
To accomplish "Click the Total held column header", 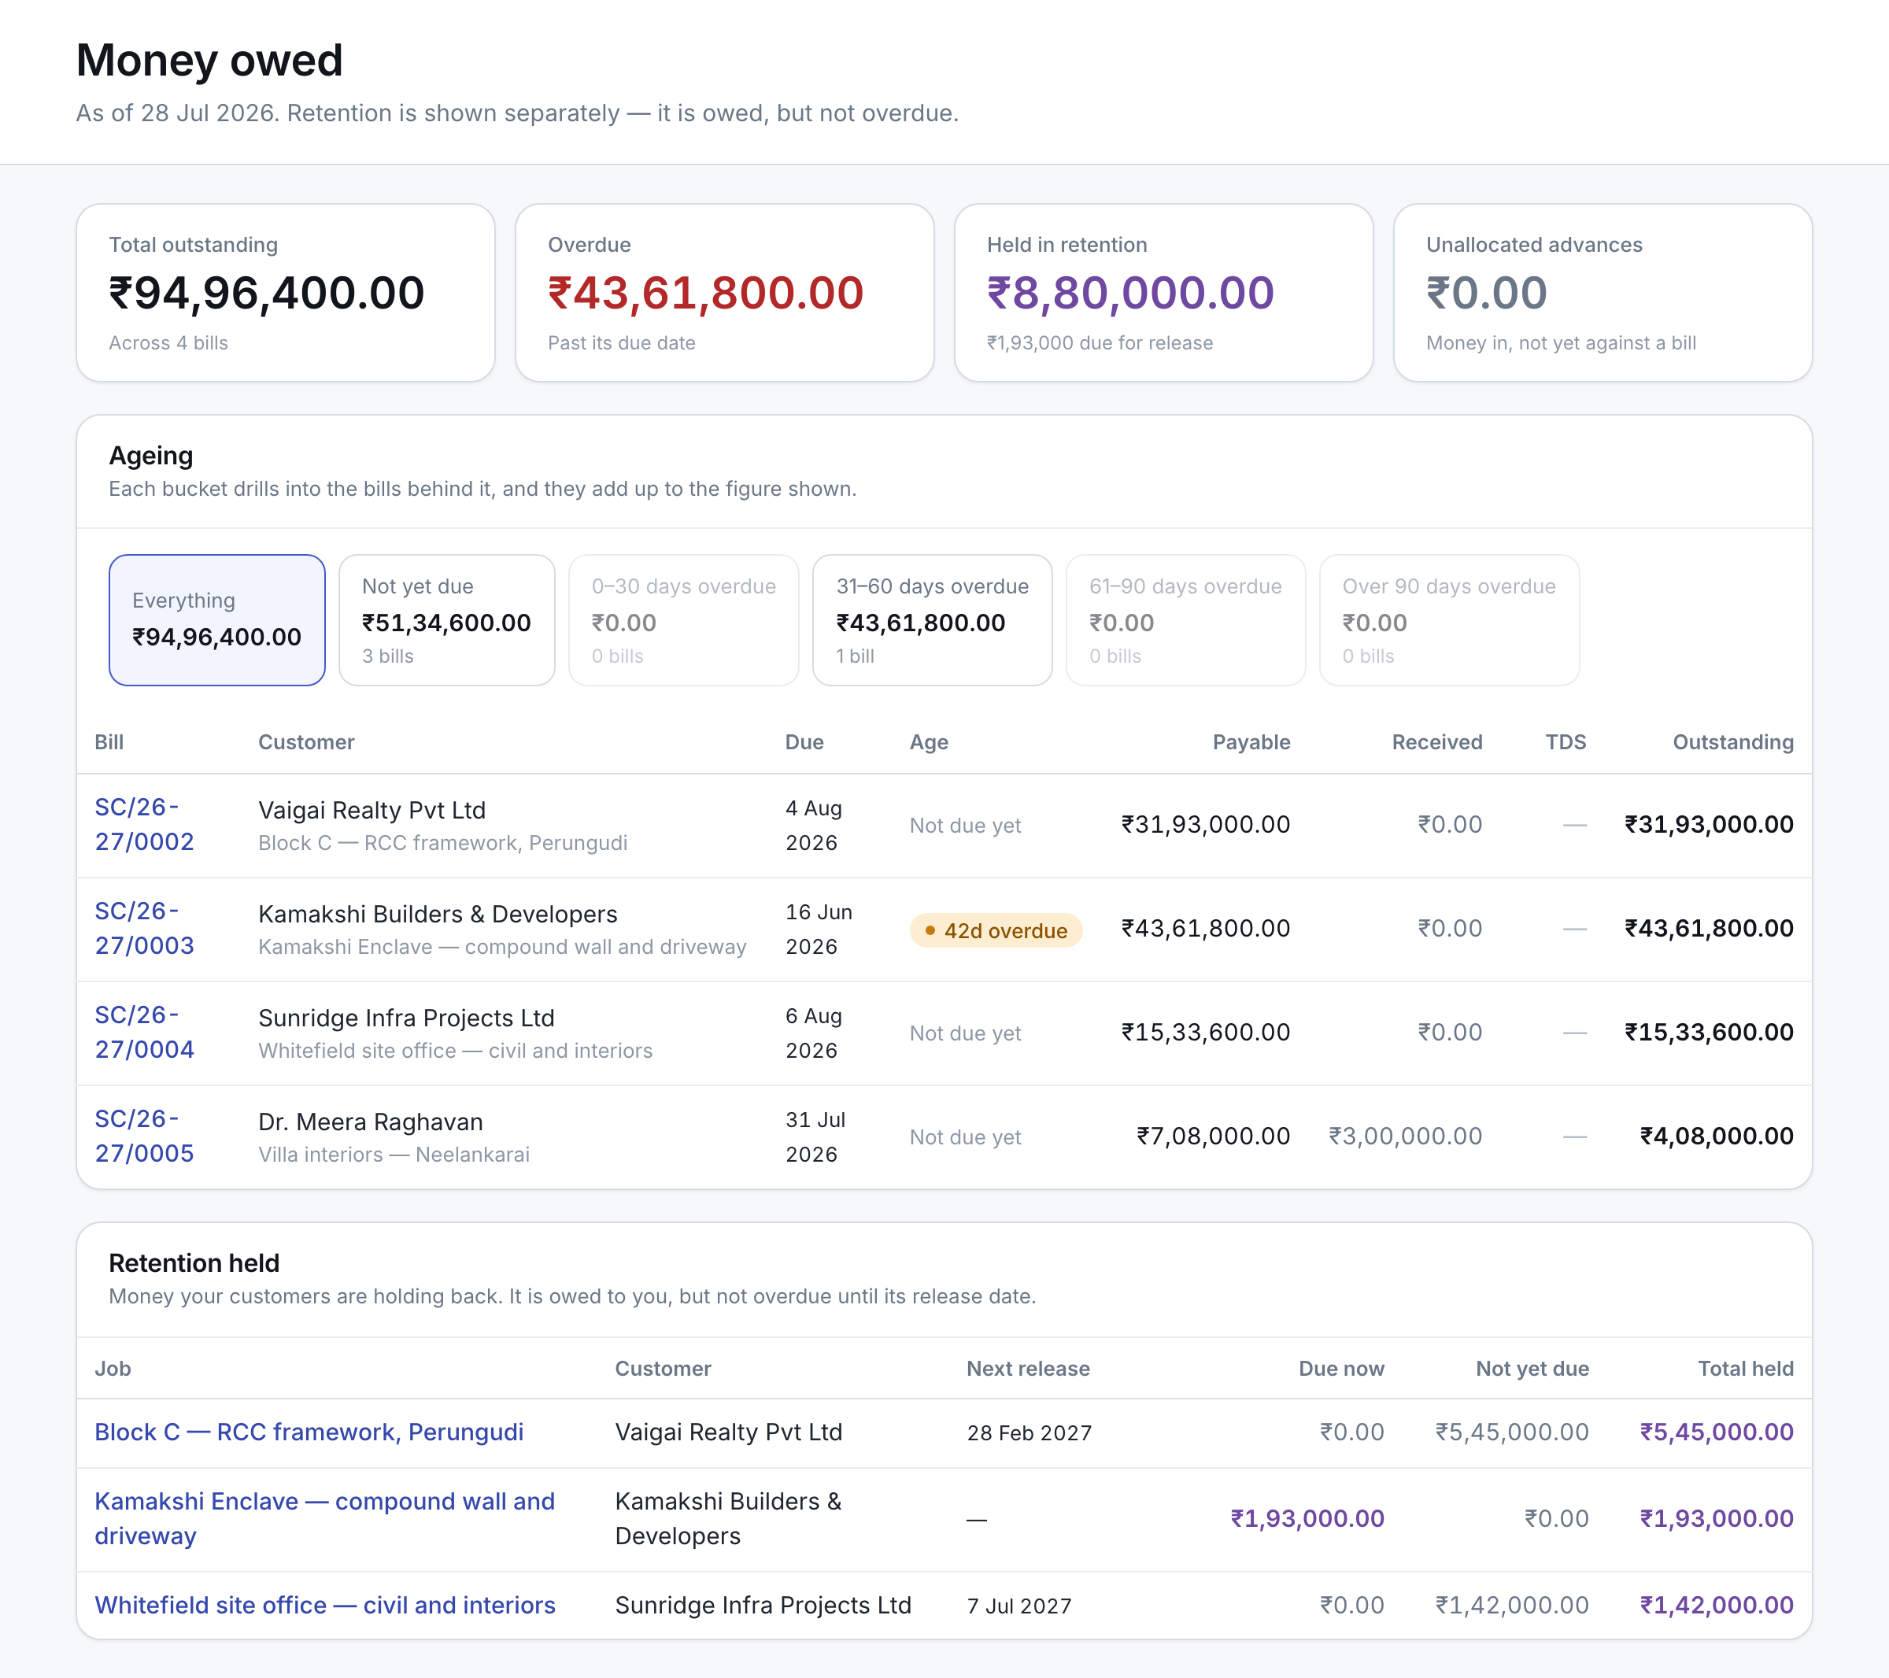I will (1745, 1369).
